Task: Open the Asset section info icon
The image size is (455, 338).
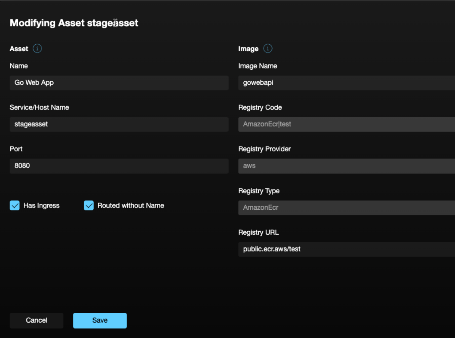Action: (x=37, y=48)
